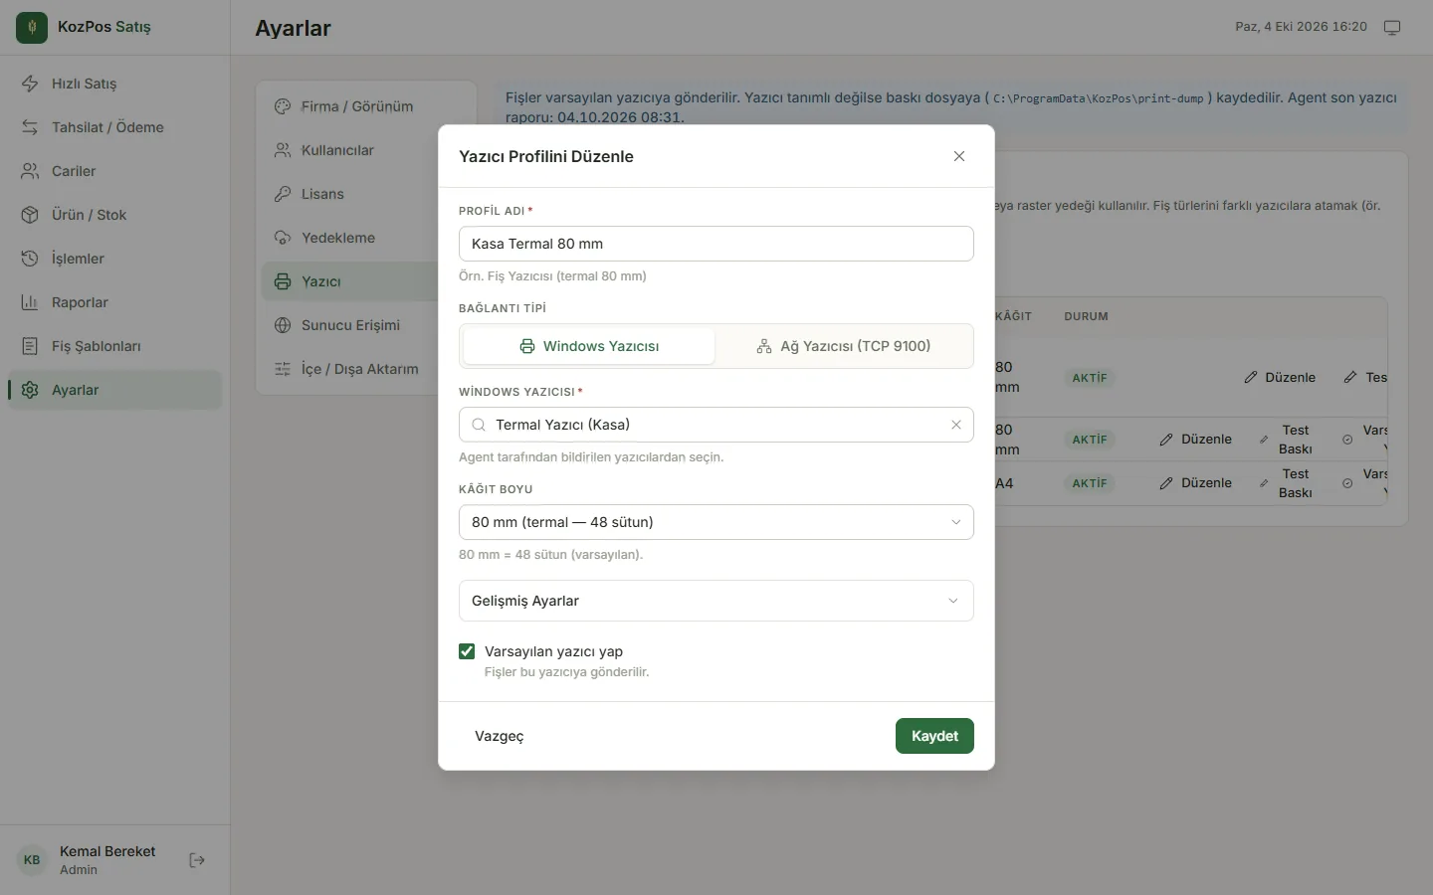Click the monitor icon in the header

pyautogui.click(x=1392, y=28)
